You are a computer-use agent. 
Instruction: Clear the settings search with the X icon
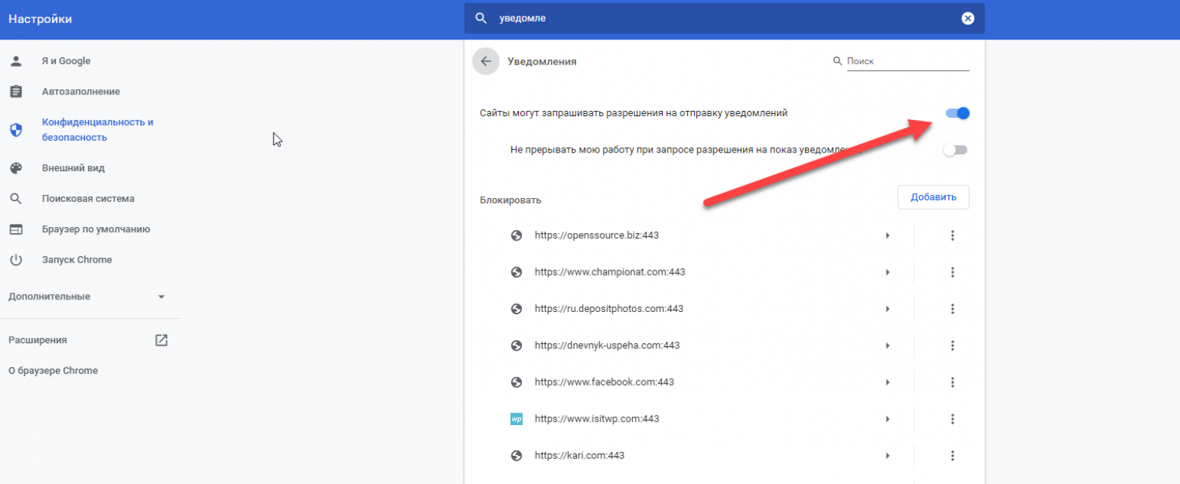click(968, 19)
